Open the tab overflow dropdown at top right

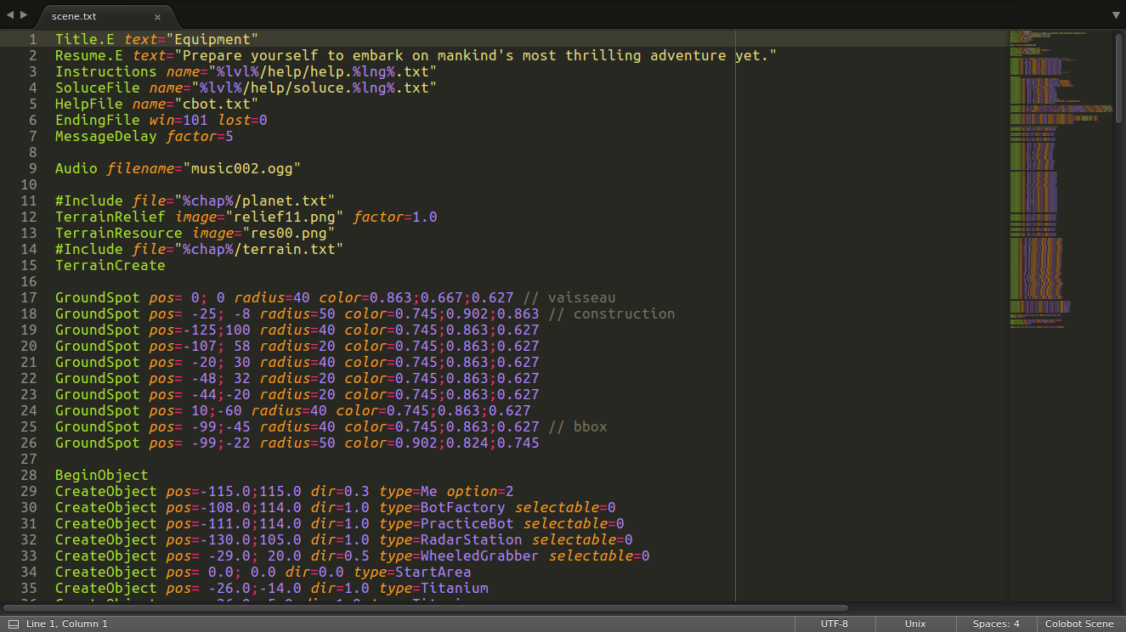tap(1115, 14)
